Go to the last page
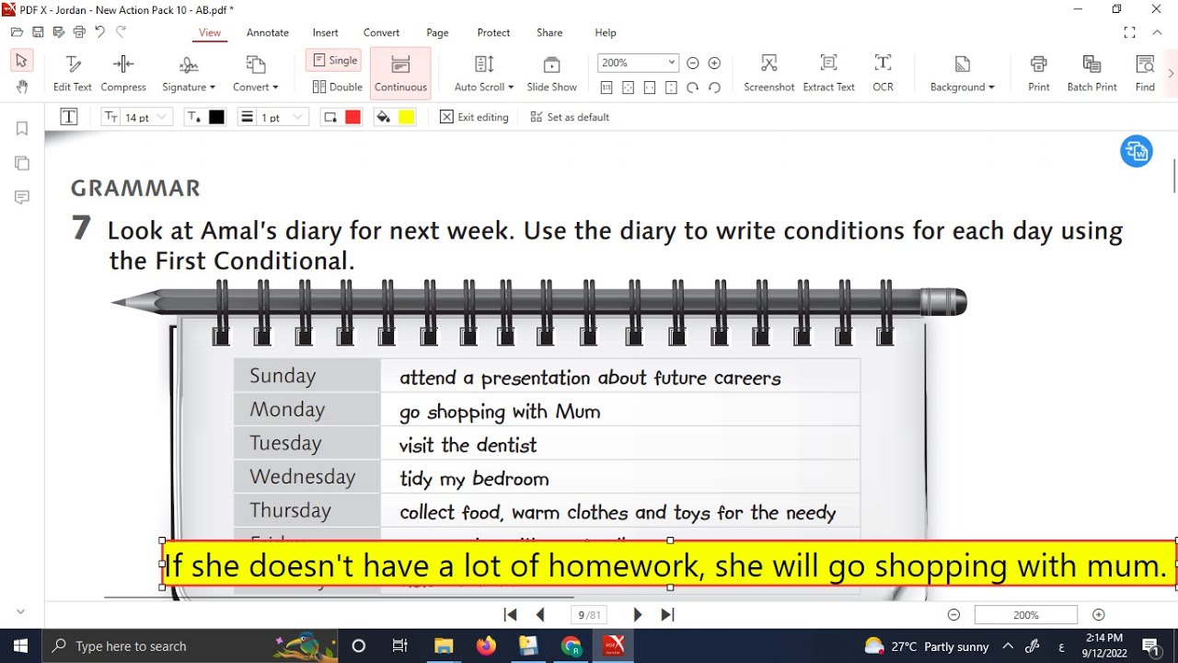Image resolution: width=1178 pixels, height=663 pixels. pos(668,614)
